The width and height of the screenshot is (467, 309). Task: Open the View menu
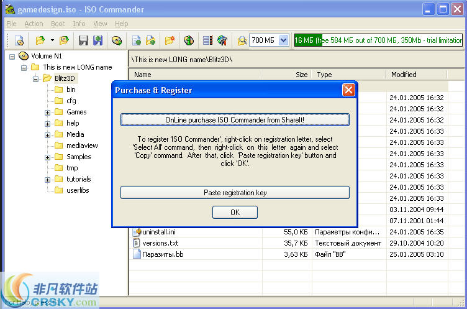pyautogui.click(x=100, y=24)
